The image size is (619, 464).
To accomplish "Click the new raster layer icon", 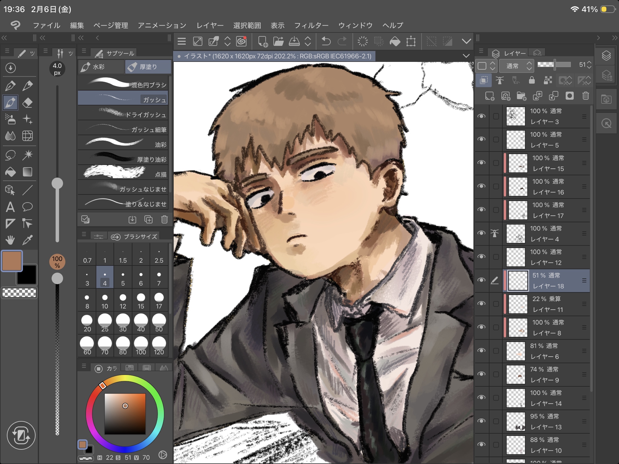I will [489, 96].
